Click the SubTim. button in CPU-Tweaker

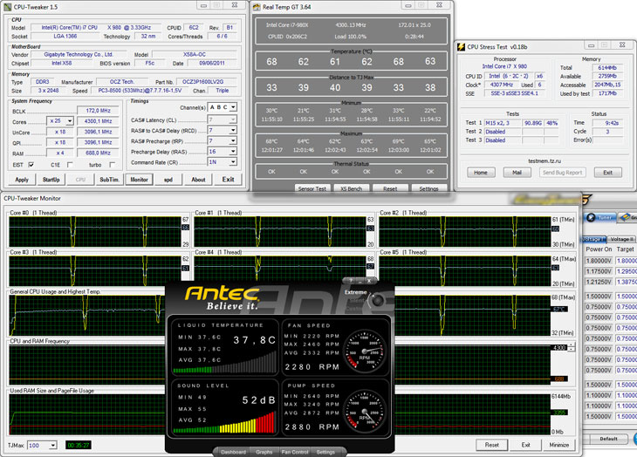(x=110, y=180)
